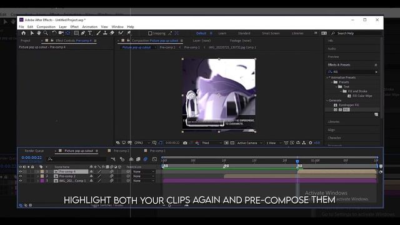Viewport: 400px width, 225px height.
Task: Open the Composition menu
Action: point(46,27)
